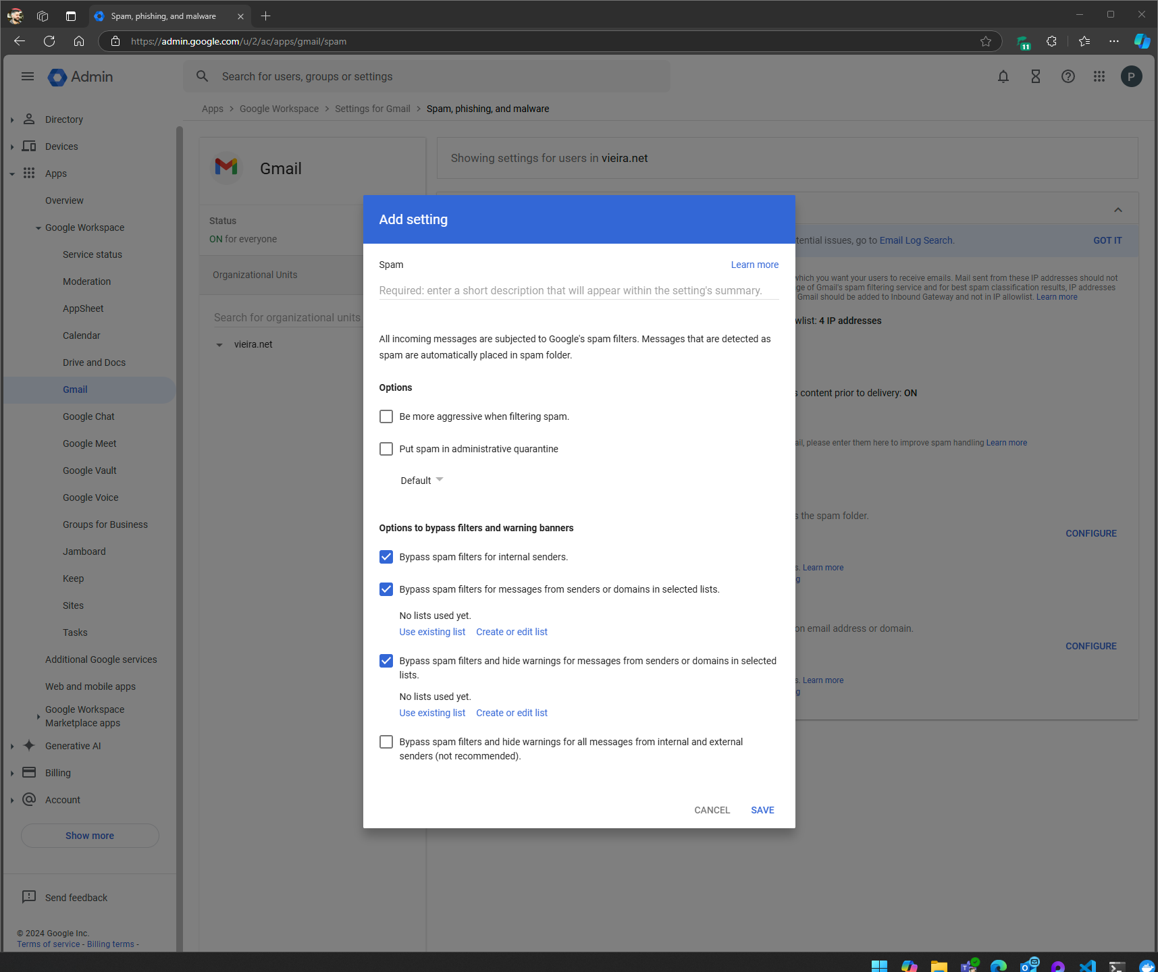Collapse the settings panel chevron
This screenshot has height=972, width=1158.
click(1118, 210)
